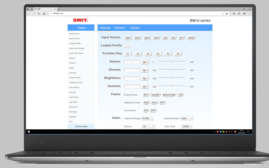The image size is (269, 168).
Task: Show hidden system tray icons
Action: pyautogui.click(x=215, y=131)
